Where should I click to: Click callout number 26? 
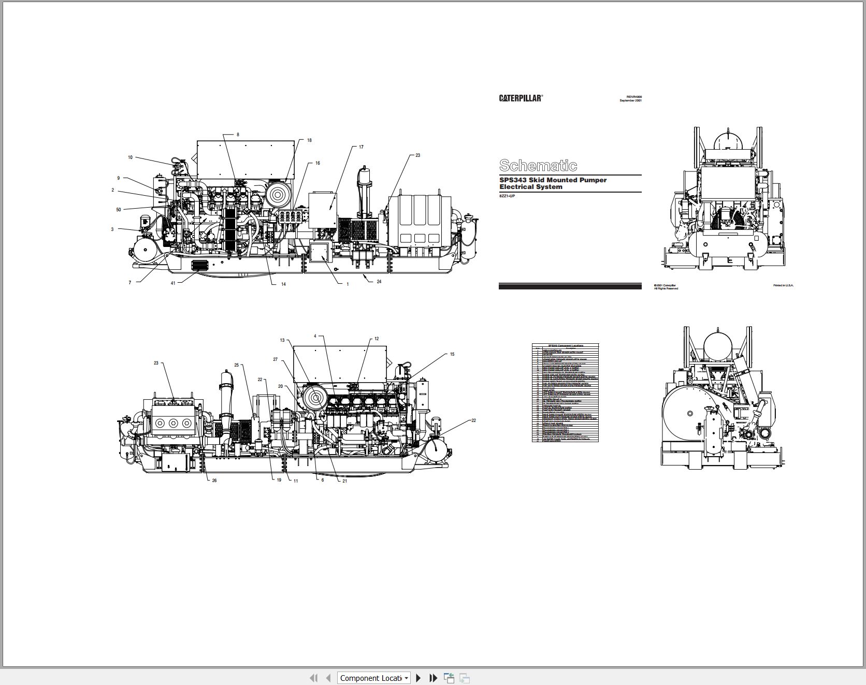214,480
